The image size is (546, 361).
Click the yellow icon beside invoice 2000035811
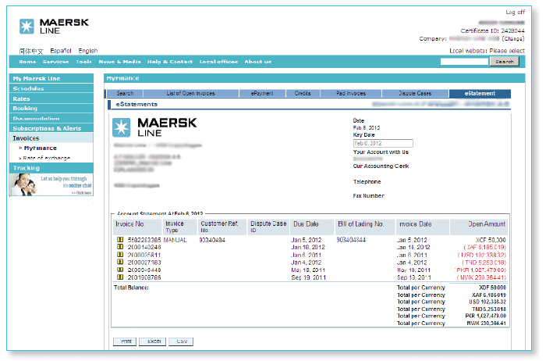(x=120, y=255)
